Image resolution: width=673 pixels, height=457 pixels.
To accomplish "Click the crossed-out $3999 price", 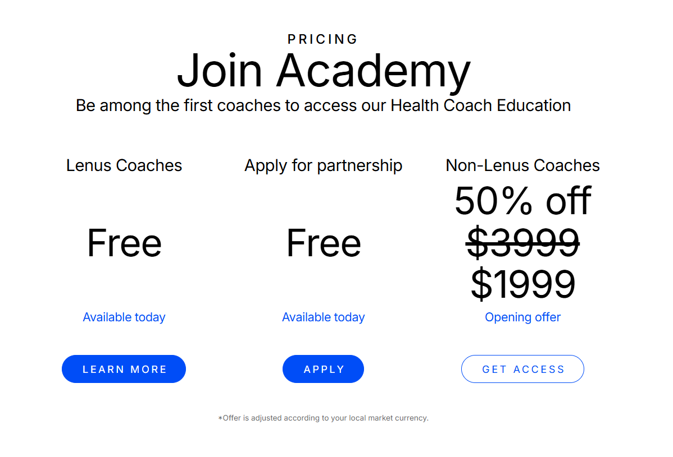I will 522,243.
